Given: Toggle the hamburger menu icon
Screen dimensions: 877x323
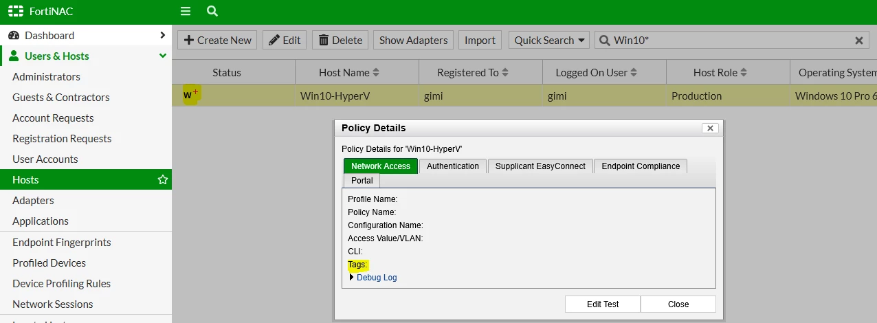Looking at the screenshot, I should click(x=186, y=11).
